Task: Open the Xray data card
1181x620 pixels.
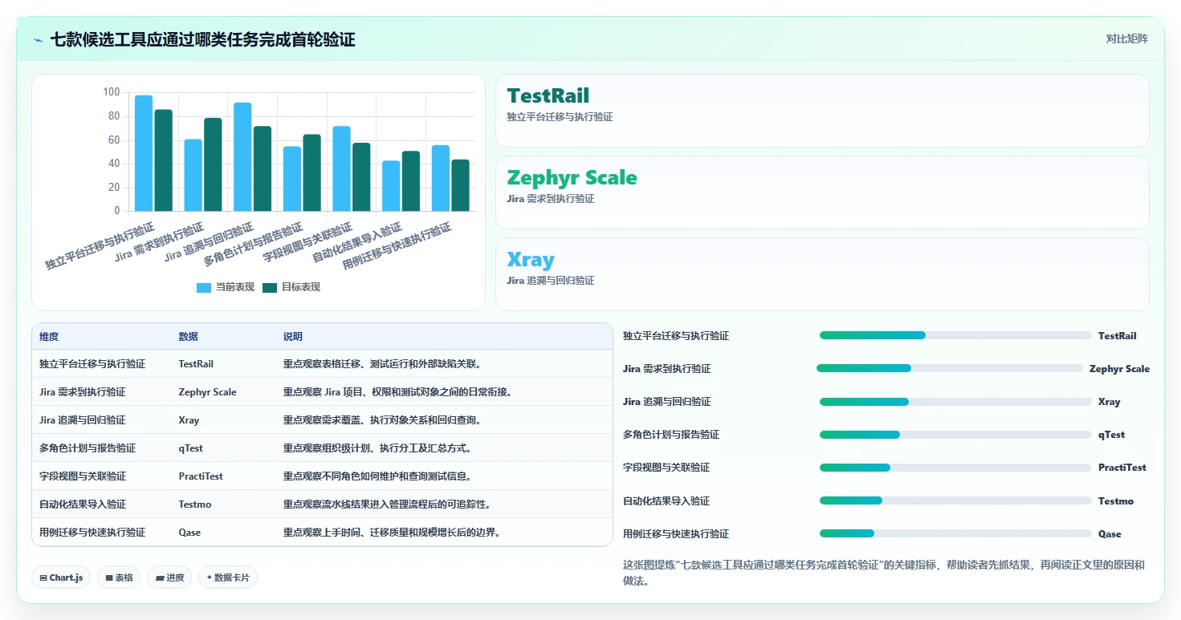Action: 822,274
